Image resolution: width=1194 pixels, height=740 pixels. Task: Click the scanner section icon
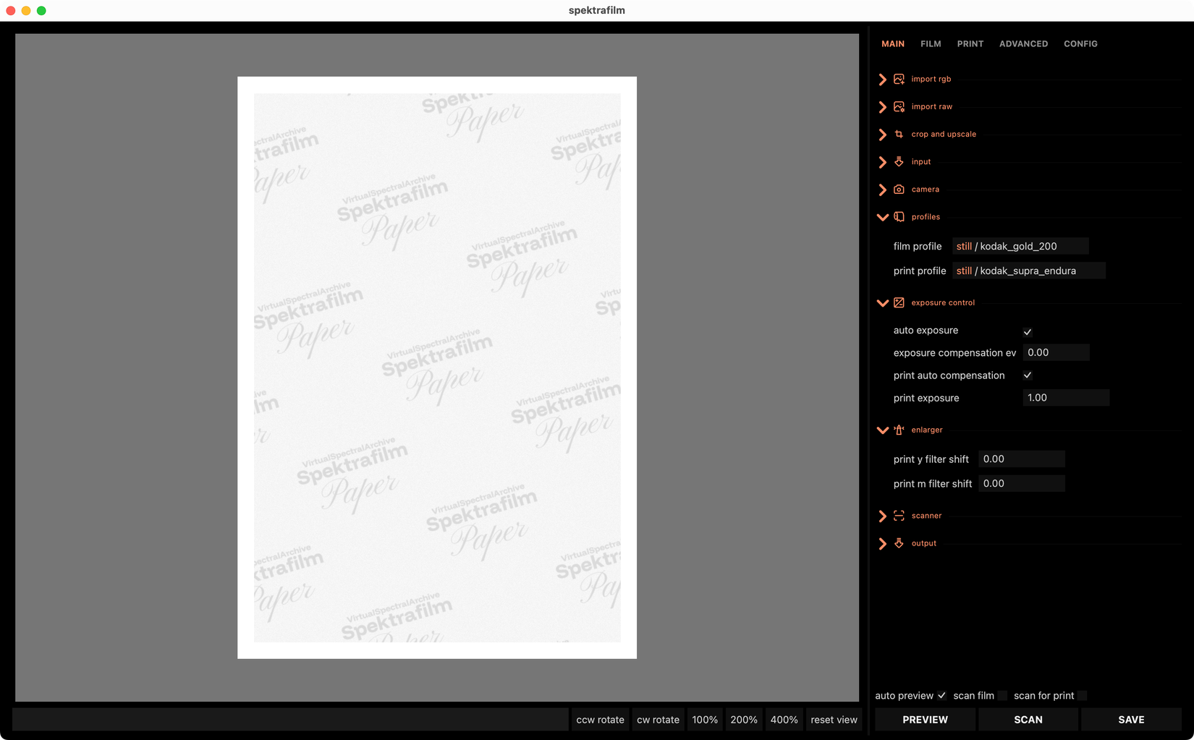[x=899, y=516]
